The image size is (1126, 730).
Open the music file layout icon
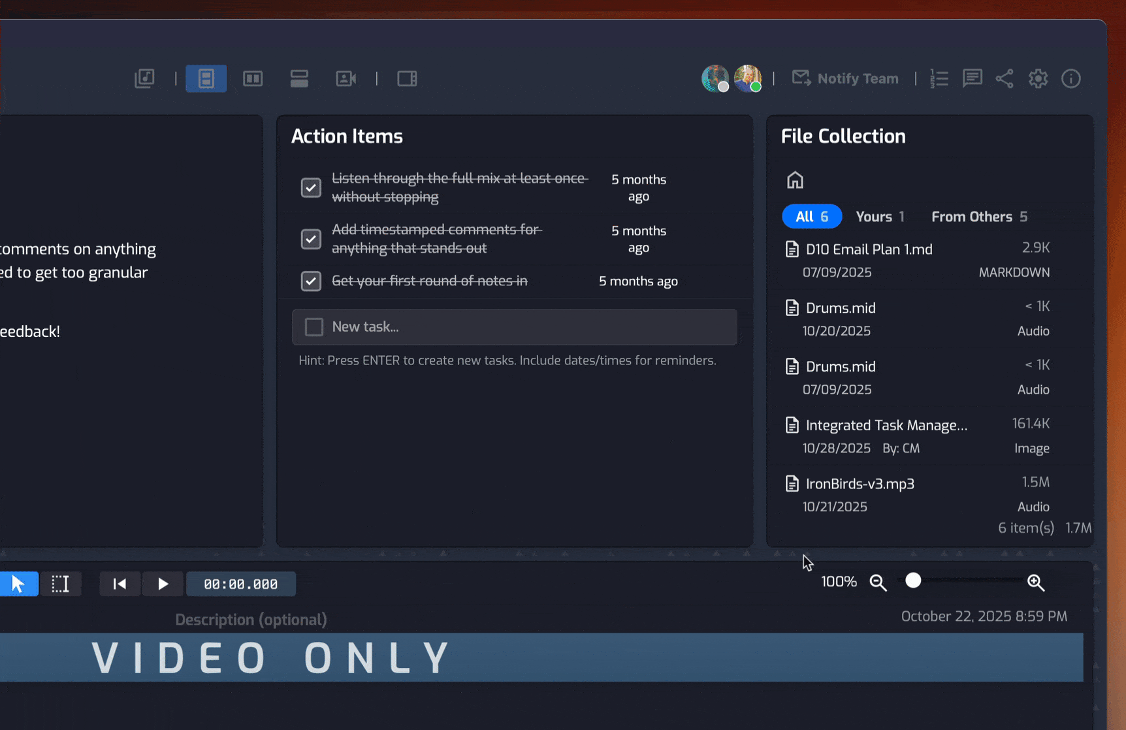click(144, 78)
